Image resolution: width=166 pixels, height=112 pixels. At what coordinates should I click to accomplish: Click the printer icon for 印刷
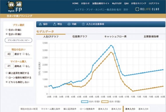69,24
